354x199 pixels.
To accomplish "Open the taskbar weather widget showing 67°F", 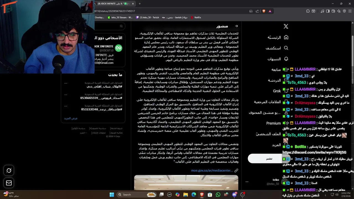I will tap(11, 195).
